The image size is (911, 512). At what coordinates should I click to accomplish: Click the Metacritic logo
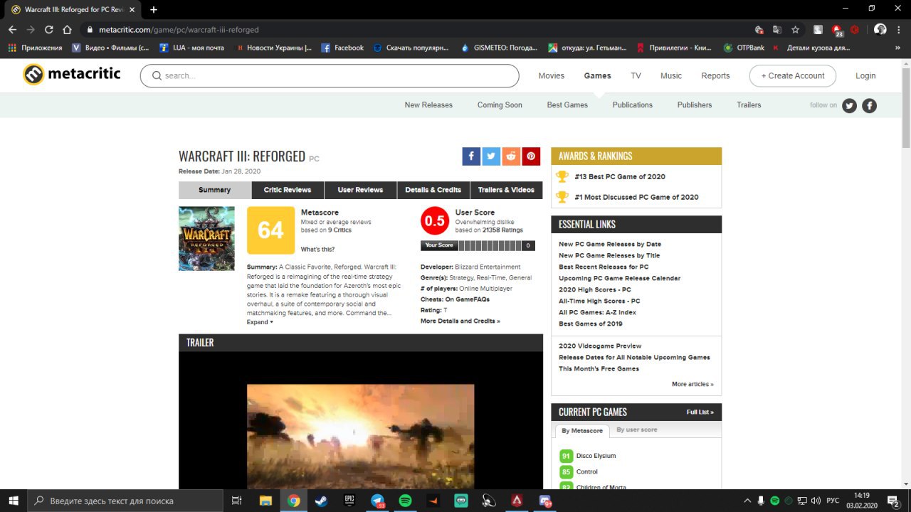tap(72, 75)
